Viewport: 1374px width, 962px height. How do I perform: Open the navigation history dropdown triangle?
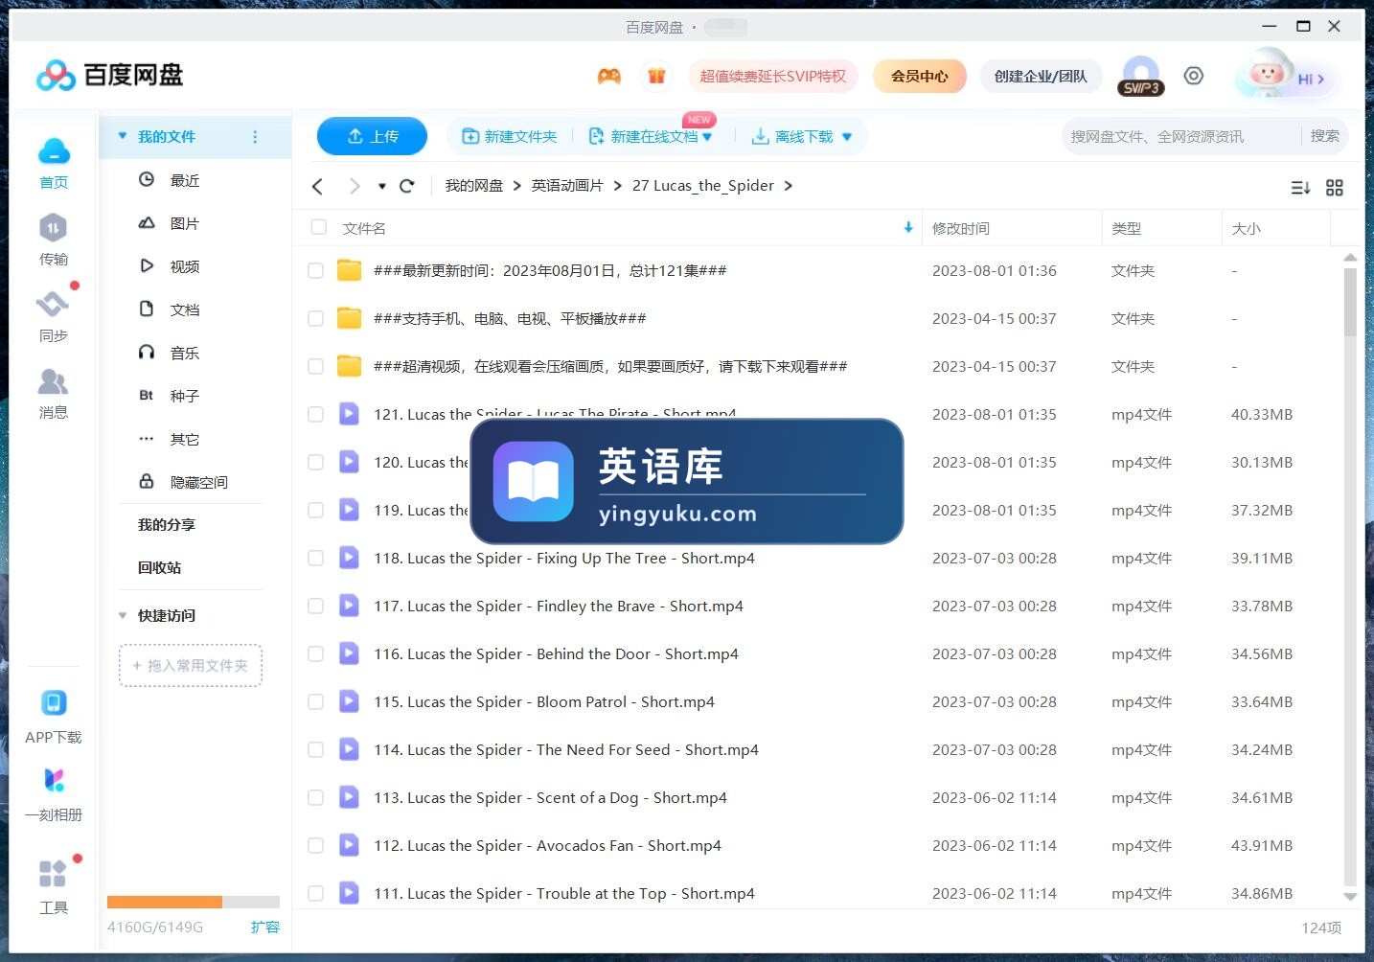point(381,186)
